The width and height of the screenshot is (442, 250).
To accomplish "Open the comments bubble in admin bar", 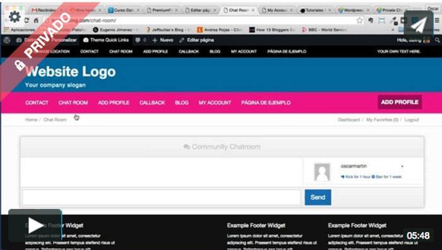I will click(138, 40).
